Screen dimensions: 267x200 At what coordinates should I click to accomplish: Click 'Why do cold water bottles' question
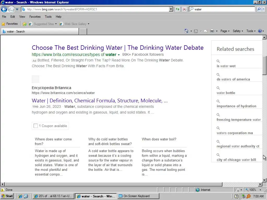pyautogui.click(x=110, y=141)
